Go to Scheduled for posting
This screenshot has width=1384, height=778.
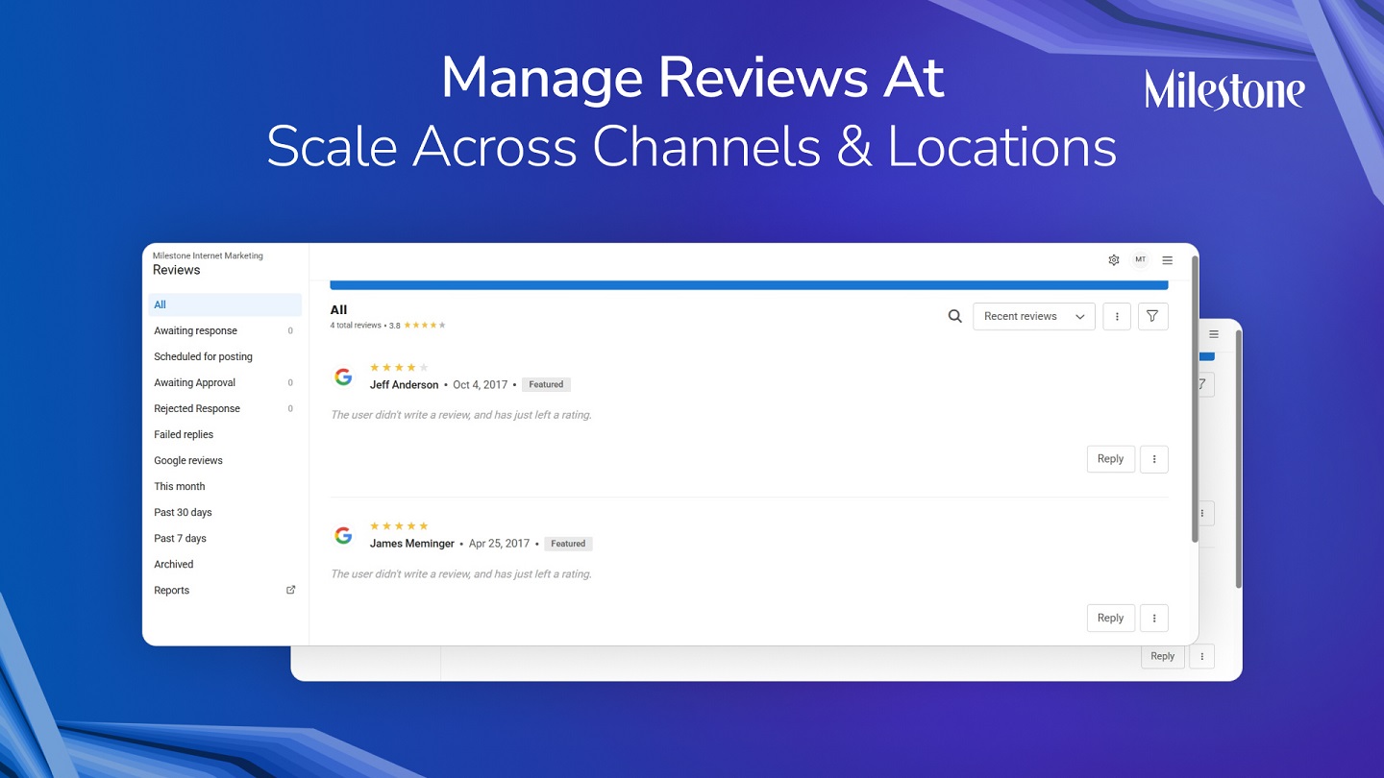tap(225, 356)
